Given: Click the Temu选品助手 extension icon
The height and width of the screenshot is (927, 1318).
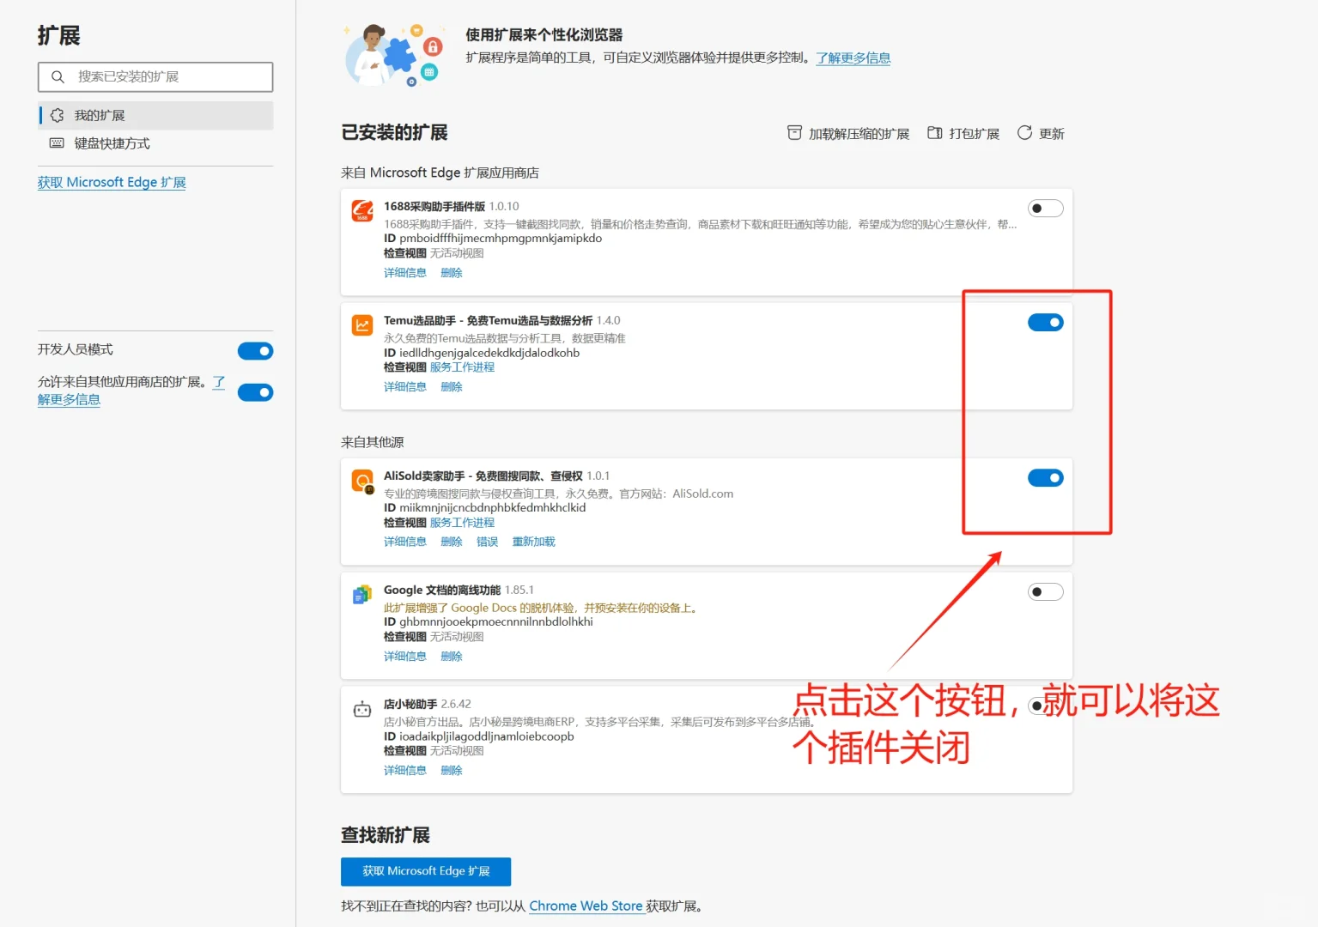Looking at the screenshot, I should coord(361,324).
